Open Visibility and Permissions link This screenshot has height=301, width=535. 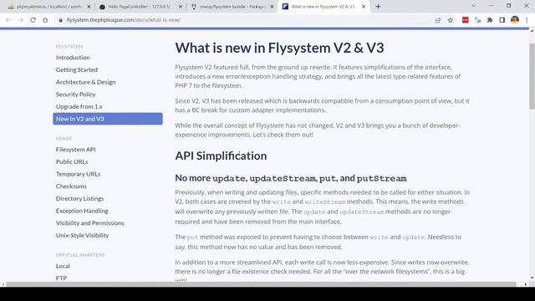[x=90, y=223]
